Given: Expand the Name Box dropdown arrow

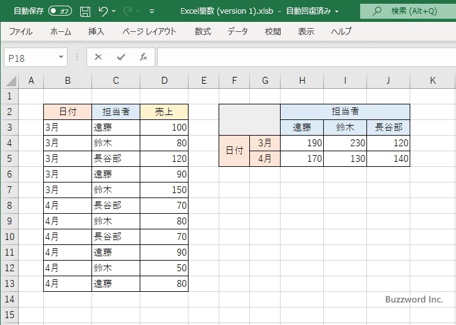Looking at the screenshot, I should [x=61, y=57].
